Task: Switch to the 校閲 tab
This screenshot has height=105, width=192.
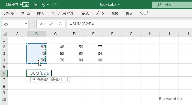Action: 115,13
